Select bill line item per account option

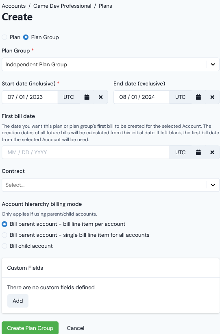click(x=4, y=224)
